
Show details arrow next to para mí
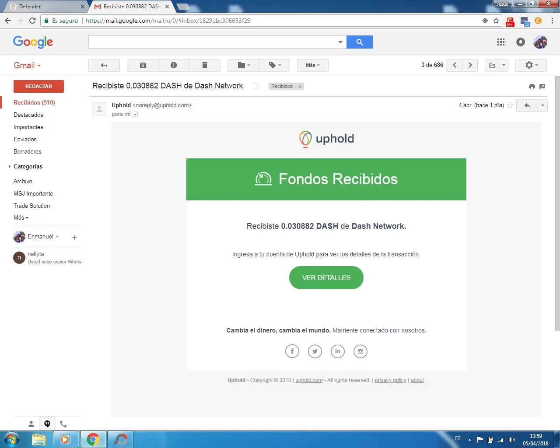click(x=135, y=114)
